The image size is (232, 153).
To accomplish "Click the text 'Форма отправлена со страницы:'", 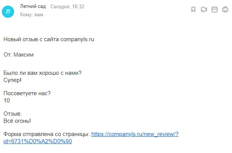I will click(46, 134).
